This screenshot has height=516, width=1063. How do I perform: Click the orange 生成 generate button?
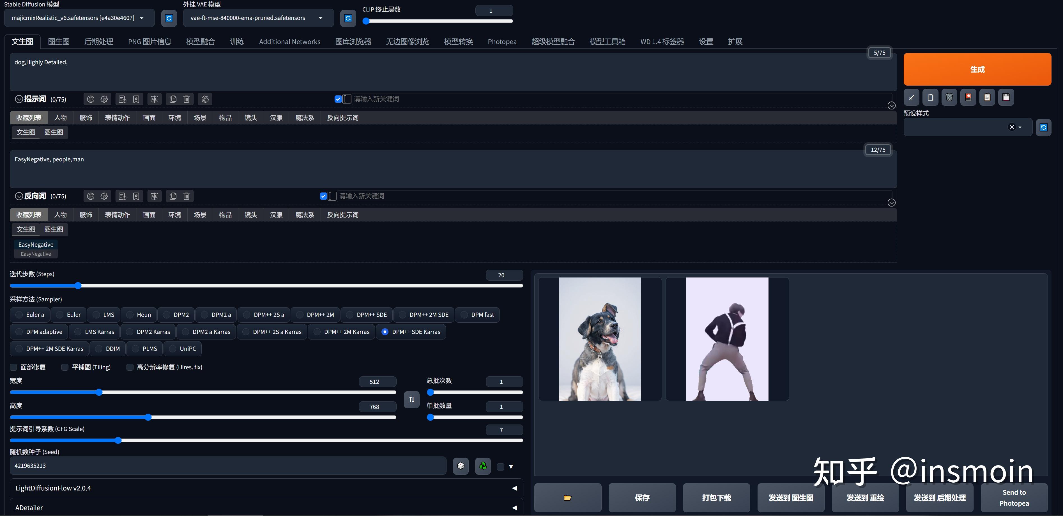coord(977,69)
